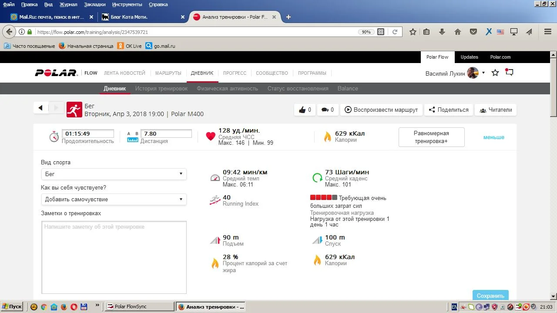This screenshot has width=557, height=313.
Task: Close the Mail.Ru tab
Action: tap(91, 17)
